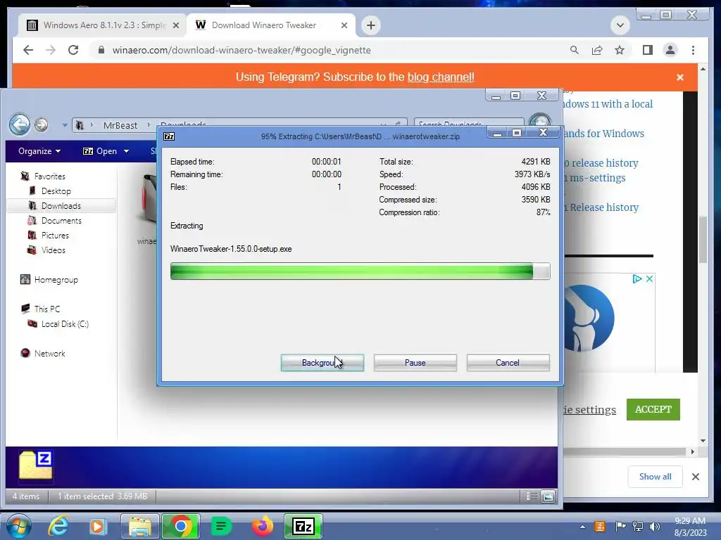The image size is (721, 540).
Task: Click Show all downloads button
Action: pos(655,477)
